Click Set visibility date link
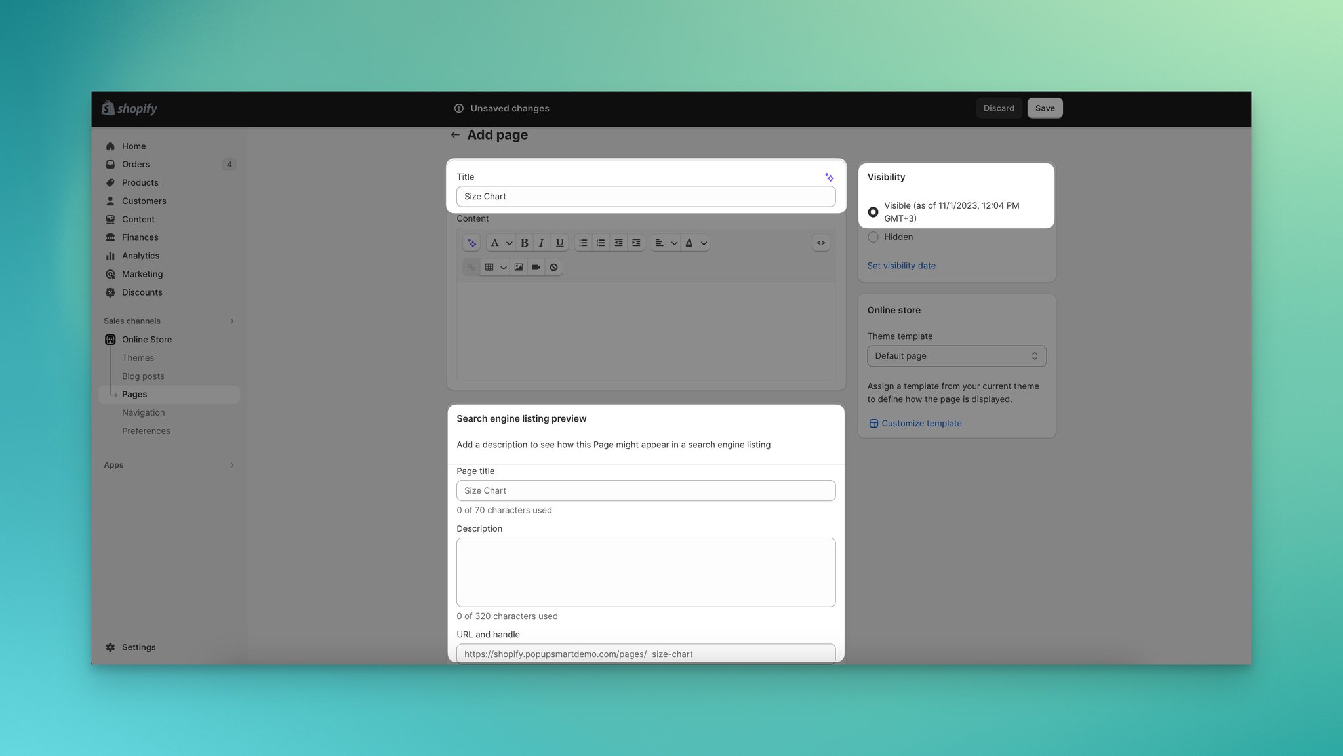This screenshot has height=756, width=1343. tap(901, 266)
